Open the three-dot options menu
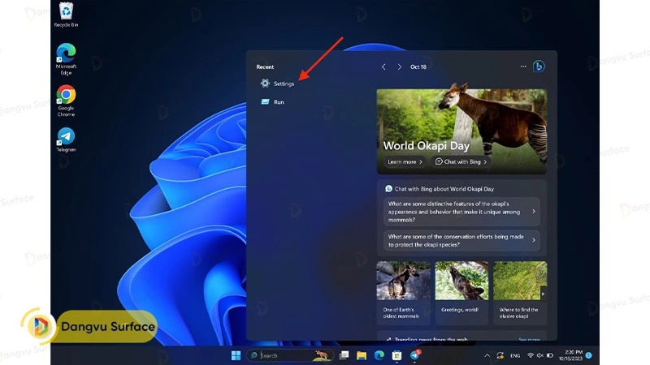 pyautogui.click(x=523, y=67)
